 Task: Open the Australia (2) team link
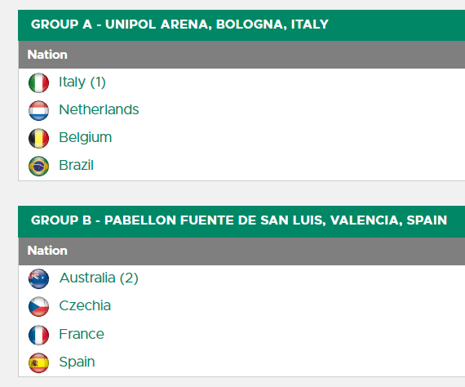click(x=99, y=278)
